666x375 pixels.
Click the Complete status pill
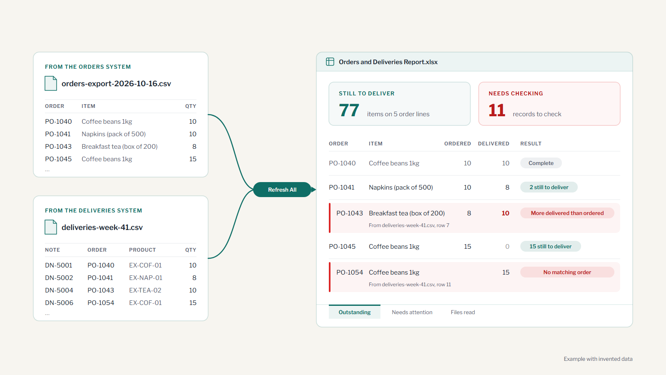click(541, 163)
